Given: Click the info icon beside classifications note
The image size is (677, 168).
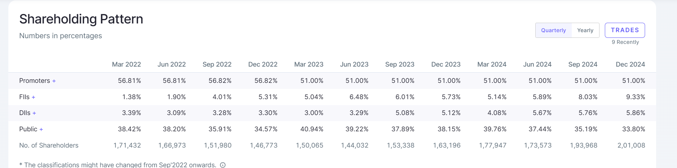Looking at the screenshot, I should 223,165.
